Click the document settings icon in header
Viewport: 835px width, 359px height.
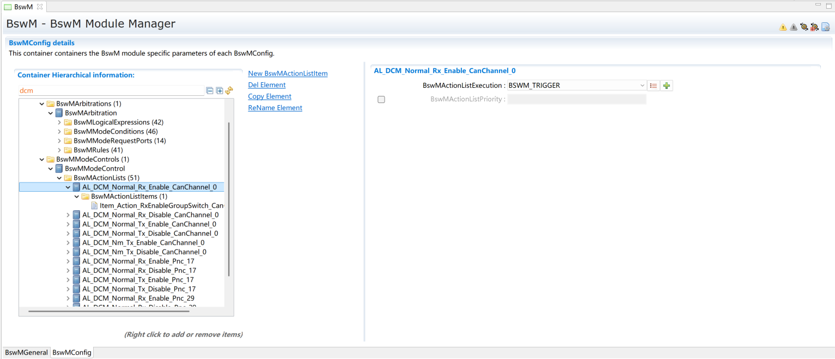[825, 27]
